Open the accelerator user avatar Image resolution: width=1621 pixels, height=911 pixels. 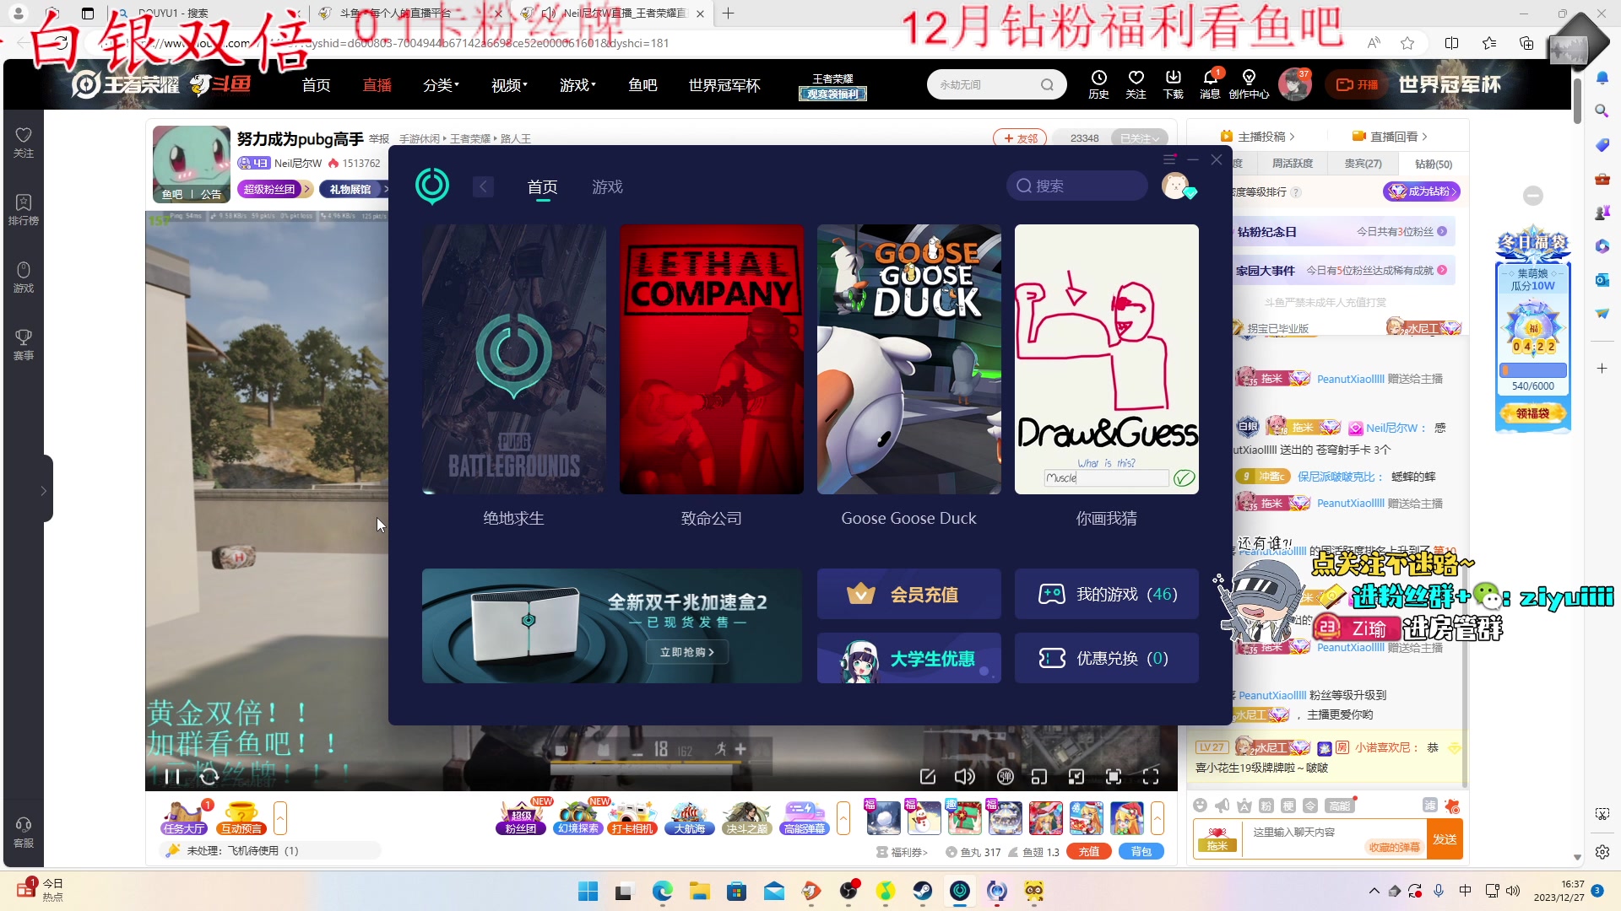[1174, 186]
